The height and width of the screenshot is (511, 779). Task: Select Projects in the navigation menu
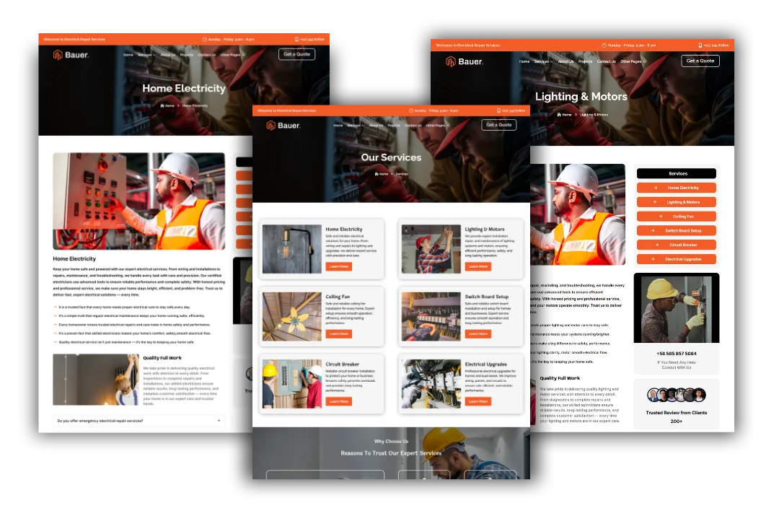394,125
